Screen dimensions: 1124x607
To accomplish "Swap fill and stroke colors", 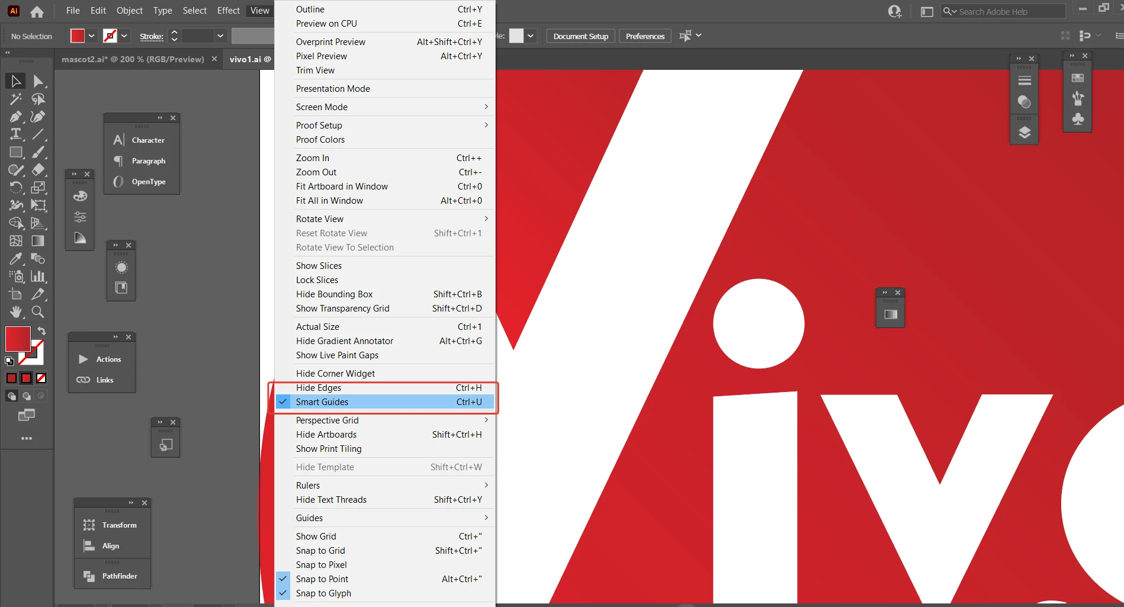I will [41, 330].
